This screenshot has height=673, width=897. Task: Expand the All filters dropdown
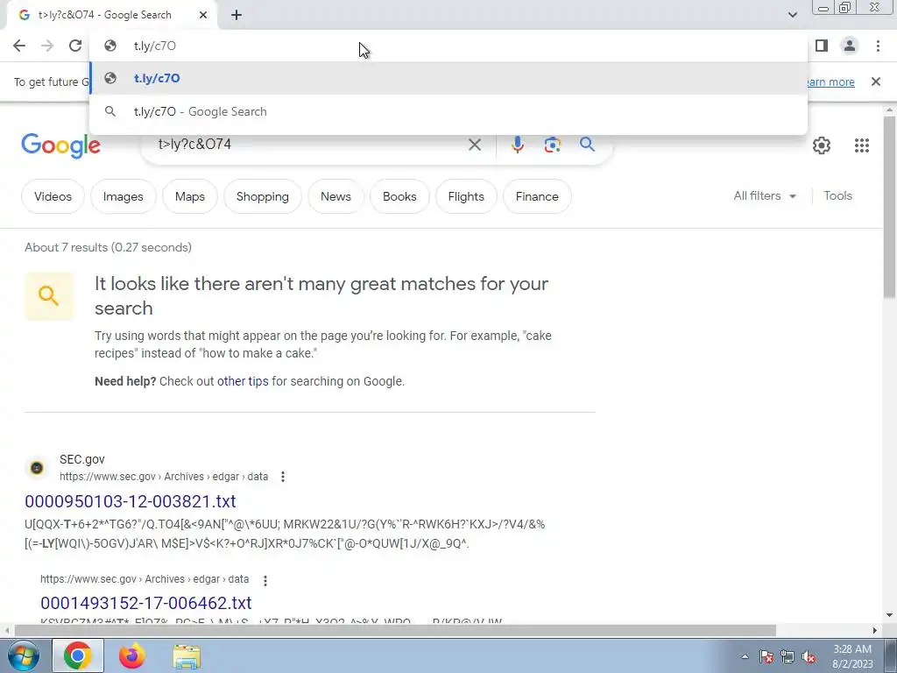765,195
